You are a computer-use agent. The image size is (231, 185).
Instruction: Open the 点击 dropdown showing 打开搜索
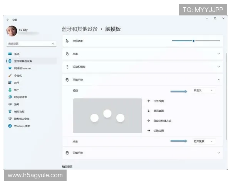tap(203, 141)
